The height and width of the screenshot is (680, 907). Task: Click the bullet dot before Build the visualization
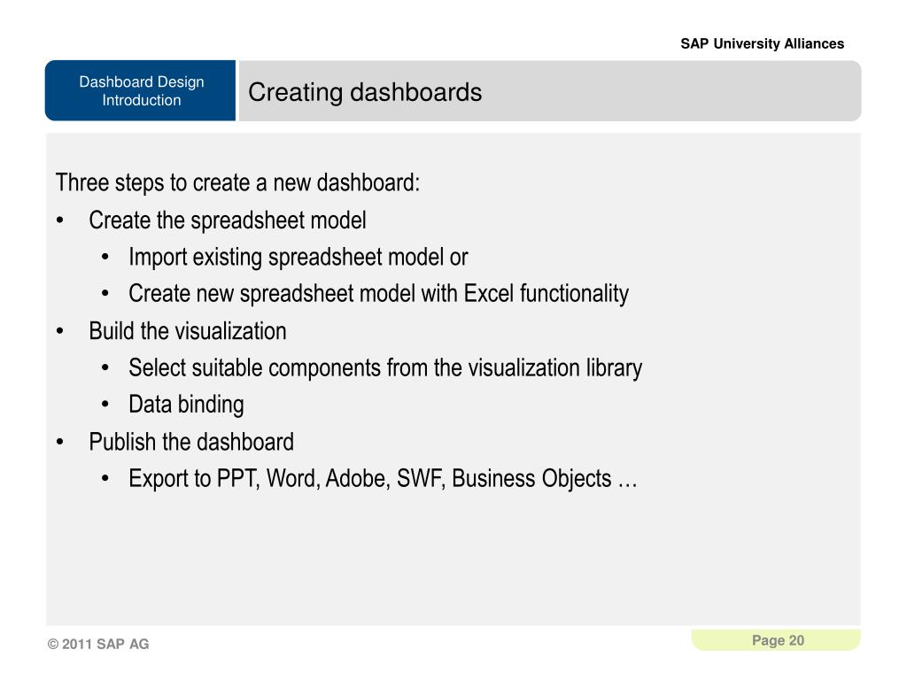point(60,331)
